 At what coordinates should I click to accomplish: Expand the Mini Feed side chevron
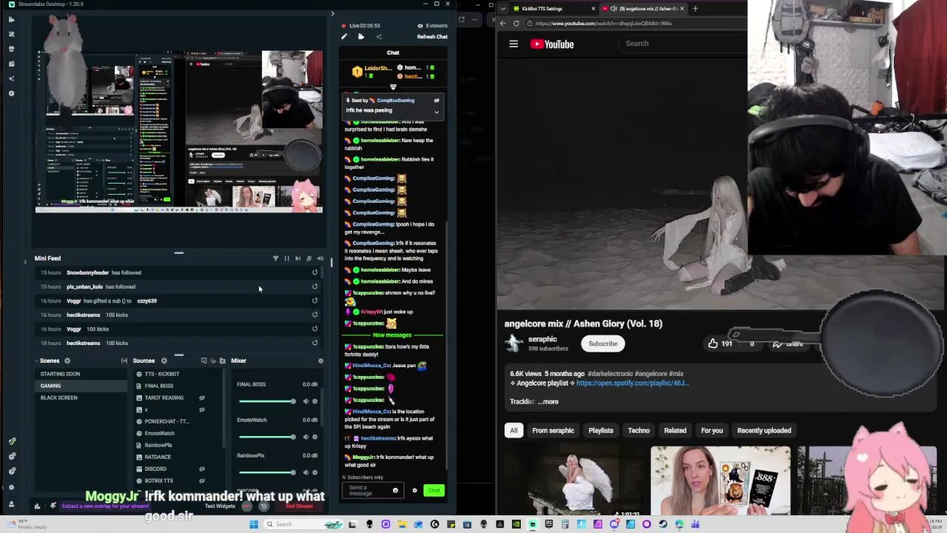coord(24,261)
